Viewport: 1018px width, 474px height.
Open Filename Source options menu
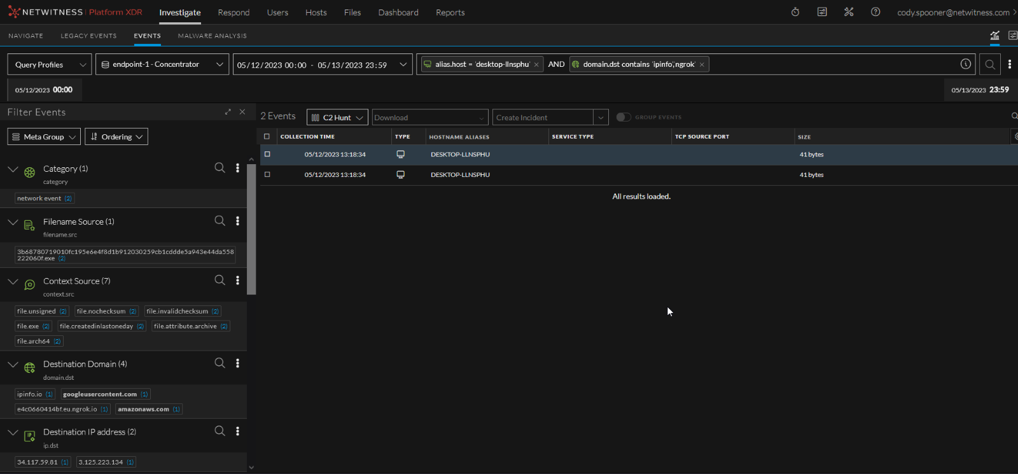(x=238, y=221)
